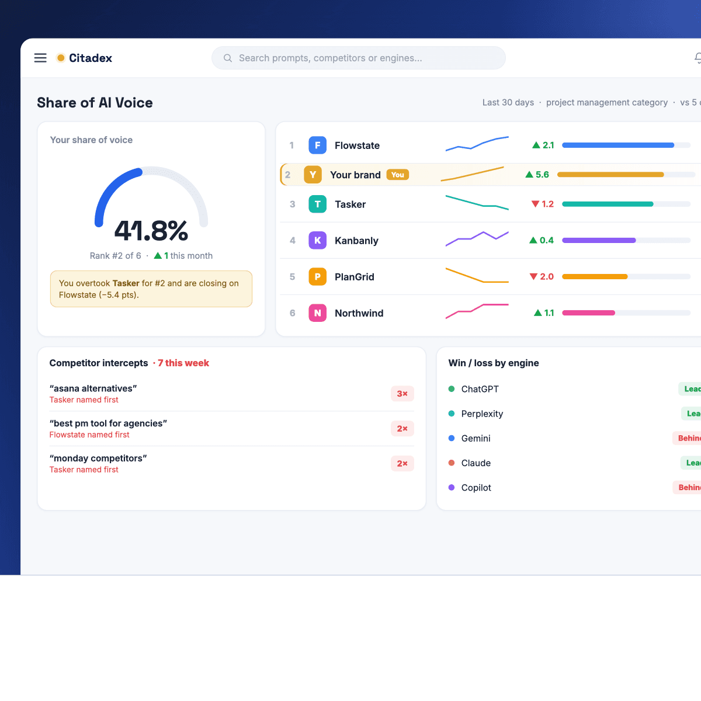Click the Your brand yellow share bar

[610, 174]
